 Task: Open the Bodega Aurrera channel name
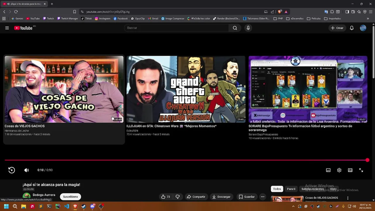pyautogui.click(x=44, y=195)
